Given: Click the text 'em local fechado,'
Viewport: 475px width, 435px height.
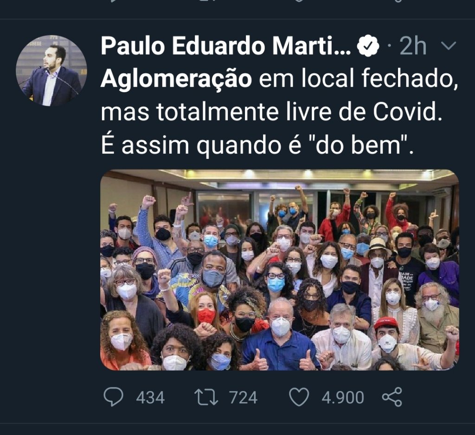Looking at the screenshot, I should (359, 79).
